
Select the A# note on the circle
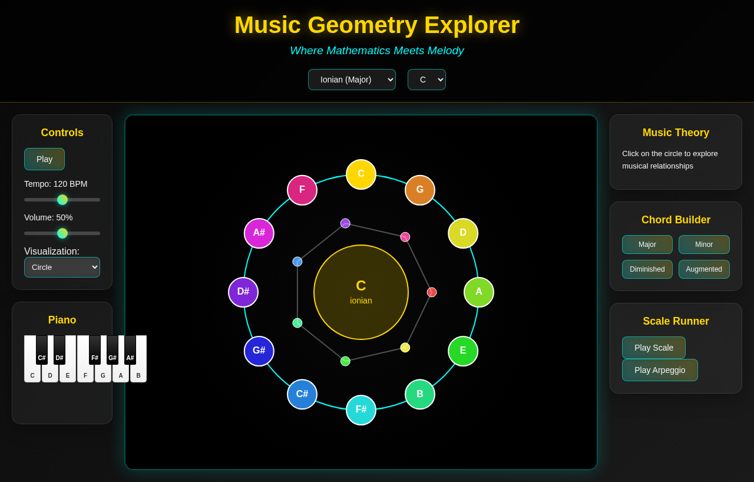click(259, 233)
